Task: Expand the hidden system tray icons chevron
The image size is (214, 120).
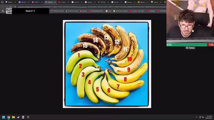Action: pos(196,117)
